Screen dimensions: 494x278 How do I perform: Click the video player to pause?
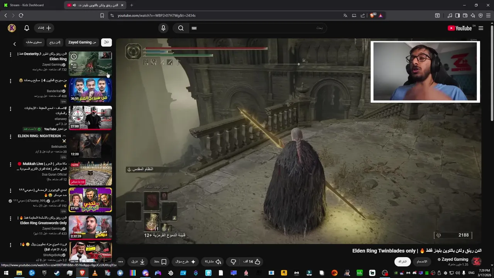[x=298, y=141]
